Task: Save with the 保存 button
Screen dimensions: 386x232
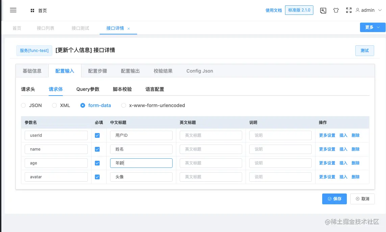Action: tap(334, 199)
